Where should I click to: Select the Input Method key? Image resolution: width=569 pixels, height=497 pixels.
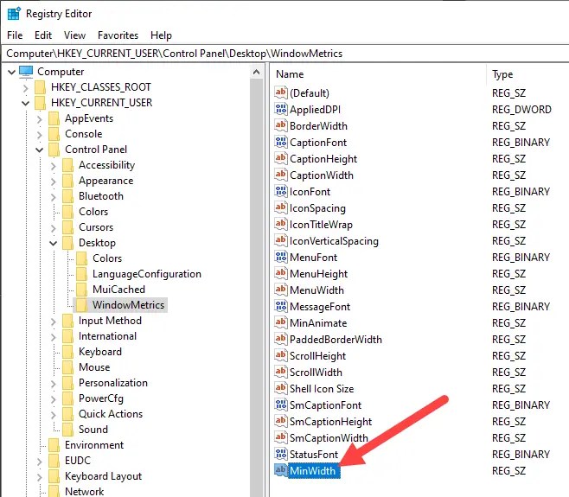[110, 321]
